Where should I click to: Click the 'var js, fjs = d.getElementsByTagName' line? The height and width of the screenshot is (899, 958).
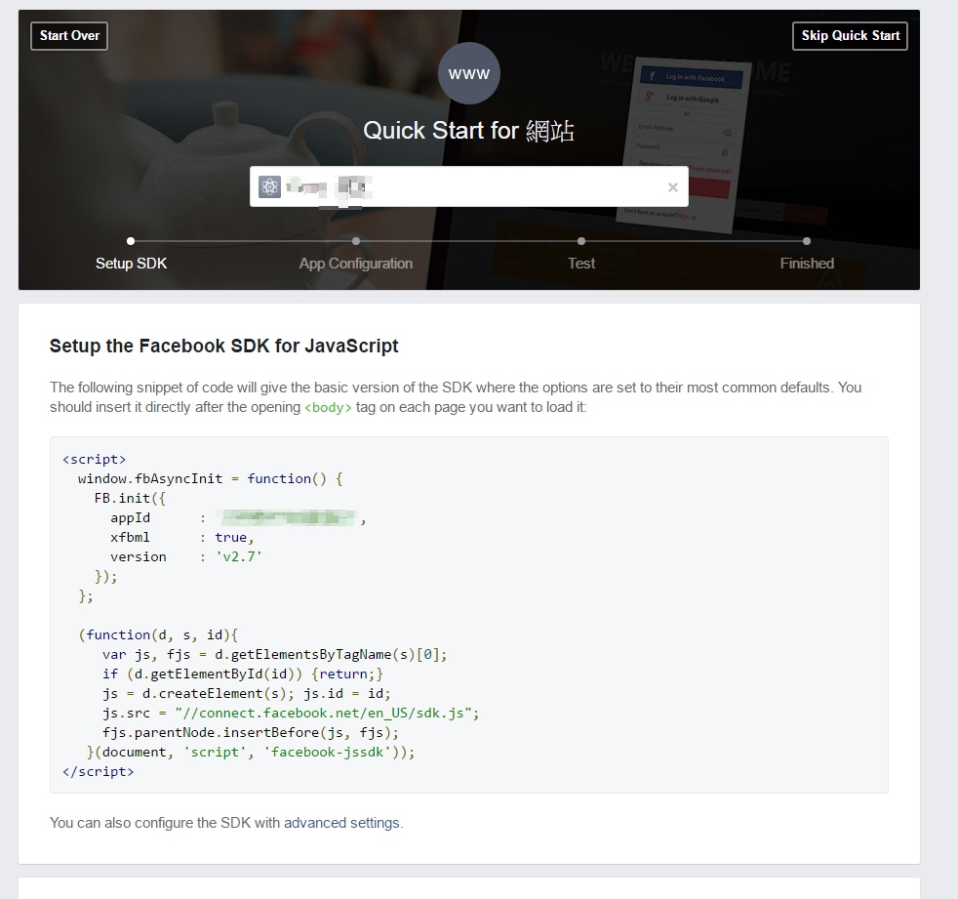274,655
